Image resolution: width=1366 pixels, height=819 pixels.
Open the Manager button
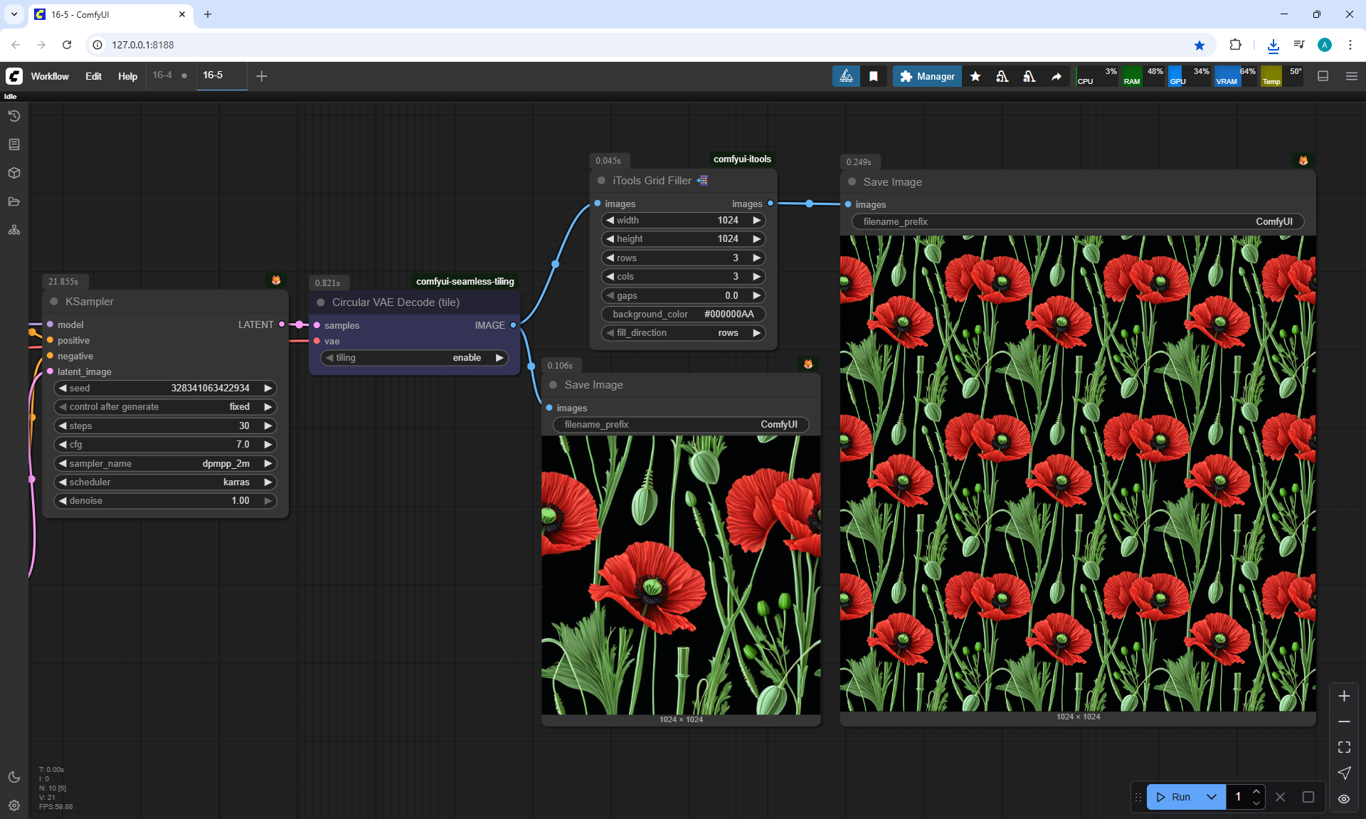pos(927,76)
